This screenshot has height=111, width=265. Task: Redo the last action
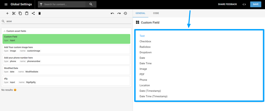(119, 13)
